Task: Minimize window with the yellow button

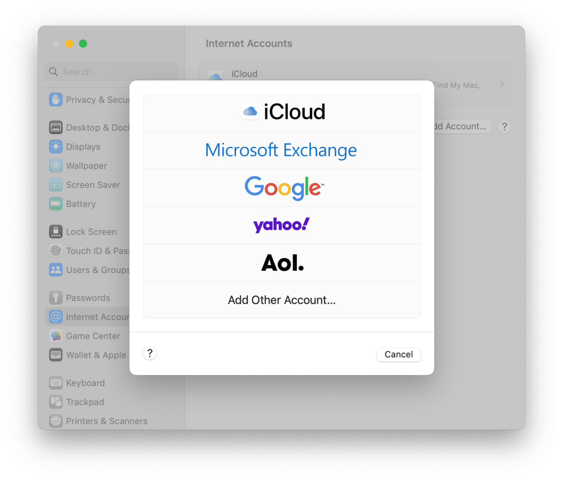Action: click(x=69, y=44)
